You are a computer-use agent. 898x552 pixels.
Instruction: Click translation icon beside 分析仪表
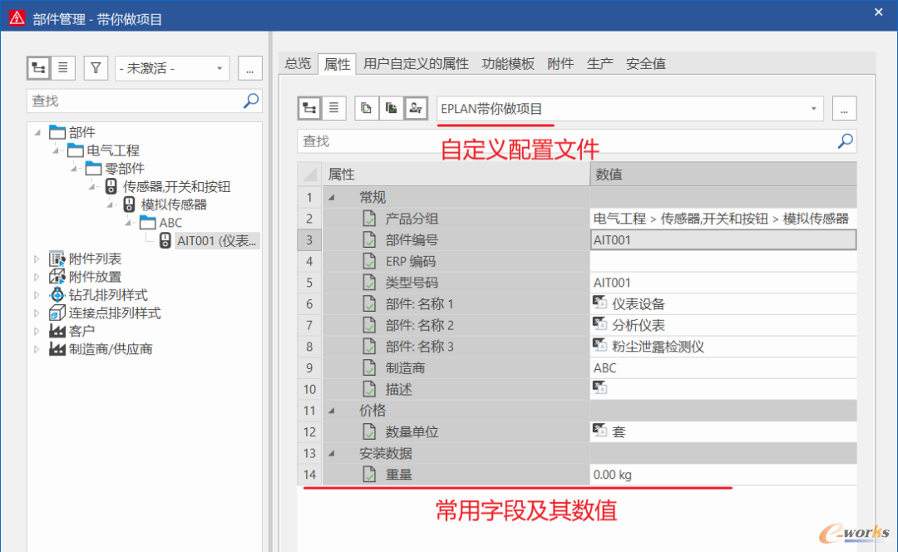(x=599, y=324)
